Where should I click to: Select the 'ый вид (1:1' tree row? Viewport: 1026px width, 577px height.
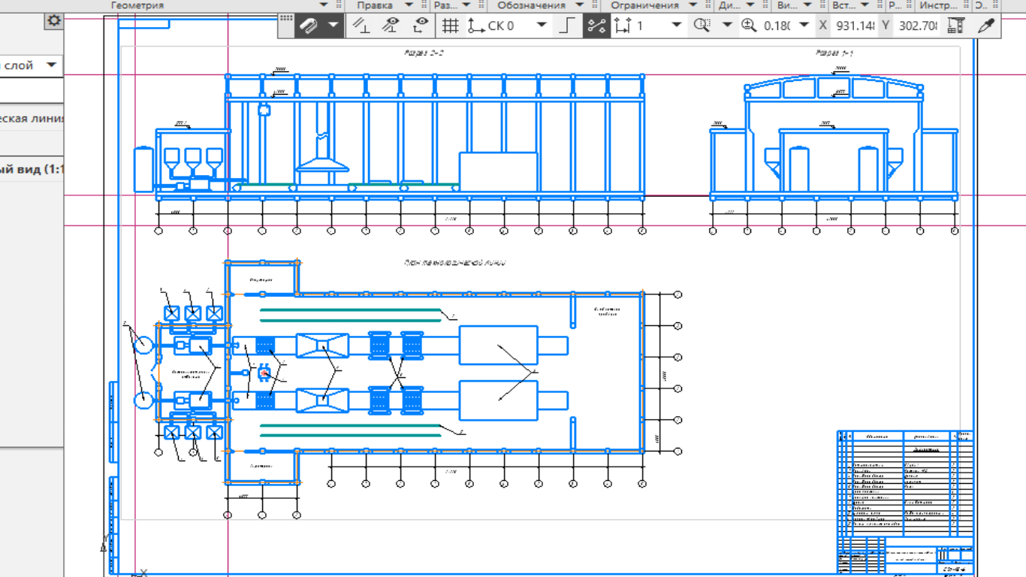pyautogui.click(x=32, y=170)
